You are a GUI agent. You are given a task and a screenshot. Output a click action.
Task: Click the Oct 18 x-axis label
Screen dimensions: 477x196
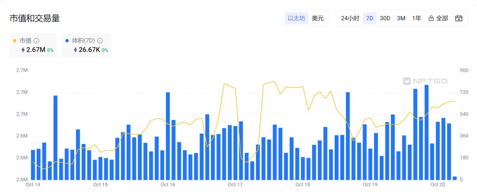click(303, 185)
